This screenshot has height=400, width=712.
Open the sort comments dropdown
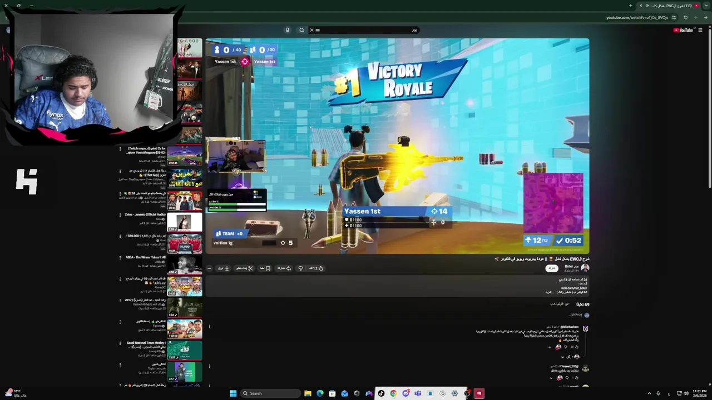coord(560,304)
